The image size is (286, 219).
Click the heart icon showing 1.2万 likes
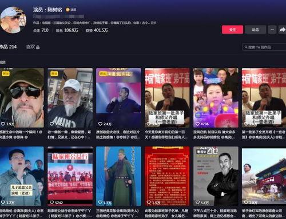[3, 202]
